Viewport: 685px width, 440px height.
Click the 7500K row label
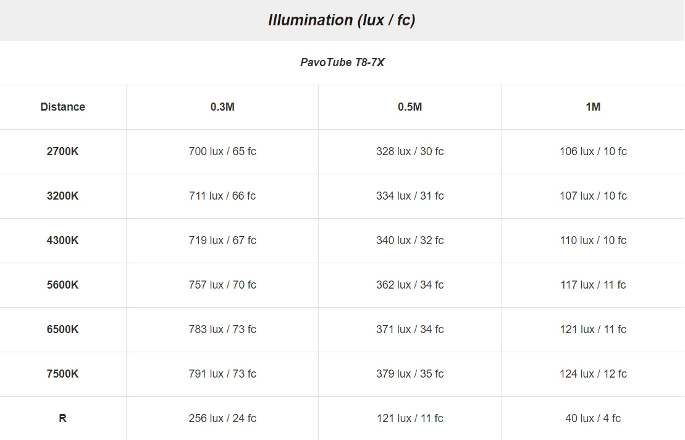pyautogui.click(x=62, y=374)
